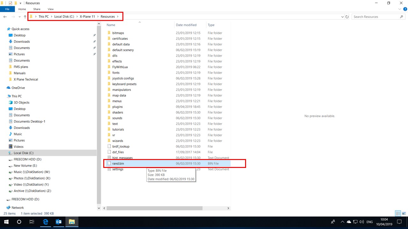Click the Up one level arrow
This screenshot has height=229, width=408.
[25, 17]
